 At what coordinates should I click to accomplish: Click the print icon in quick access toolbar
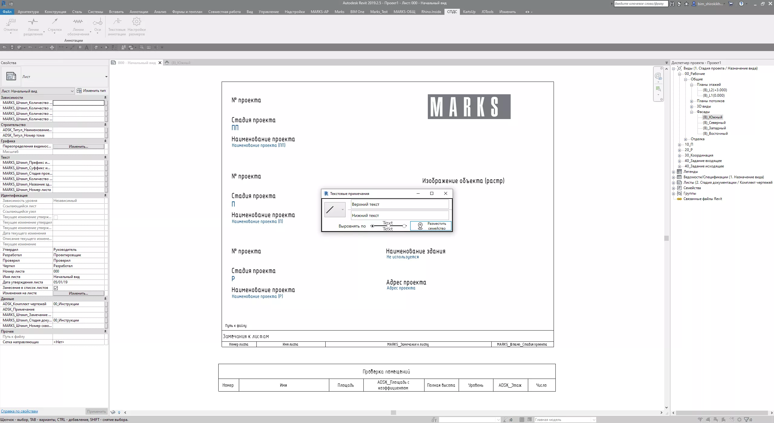coord(52,47)
